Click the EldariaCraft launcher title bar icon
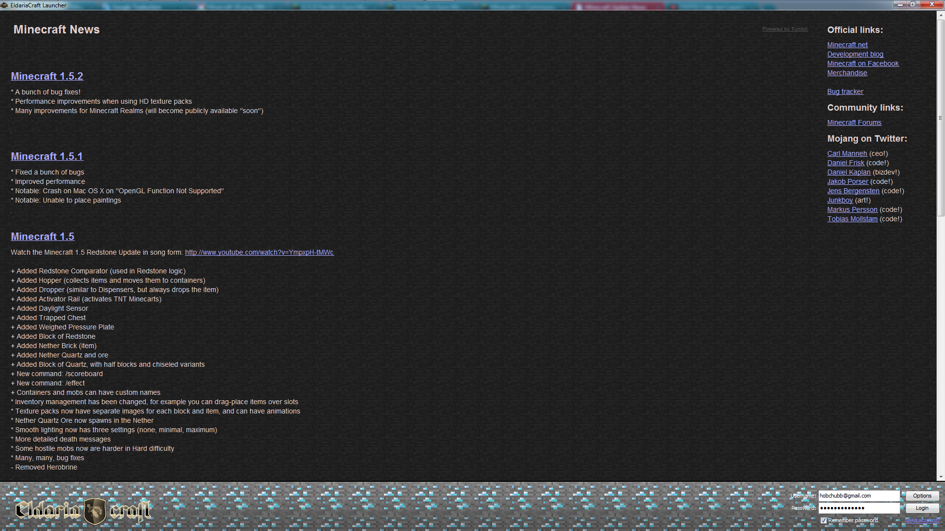 [x=4, y=5]
